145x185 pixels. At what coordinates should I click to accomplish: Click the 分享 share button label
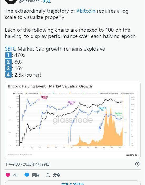tap(57, 175)
